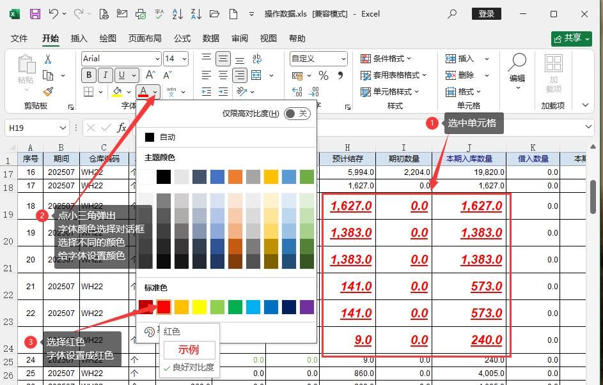Viewport: 603px width, 385px height.
Task: Switch to the 插入 ribbon tab
Action: coord(79,38)
